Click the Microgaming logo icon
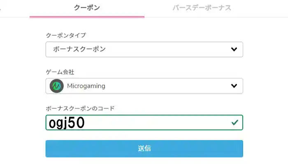This screenshot has width=288, height=164. point(56,86)
